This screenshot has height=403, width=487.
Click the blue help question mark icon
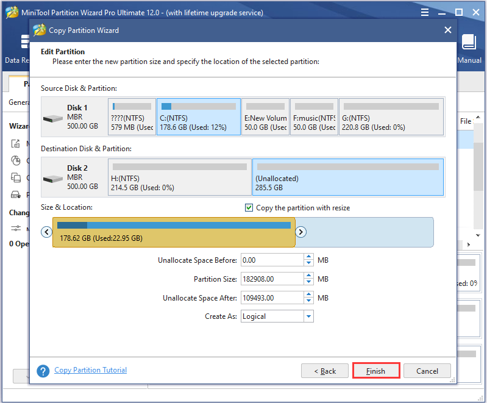(43, 371)
